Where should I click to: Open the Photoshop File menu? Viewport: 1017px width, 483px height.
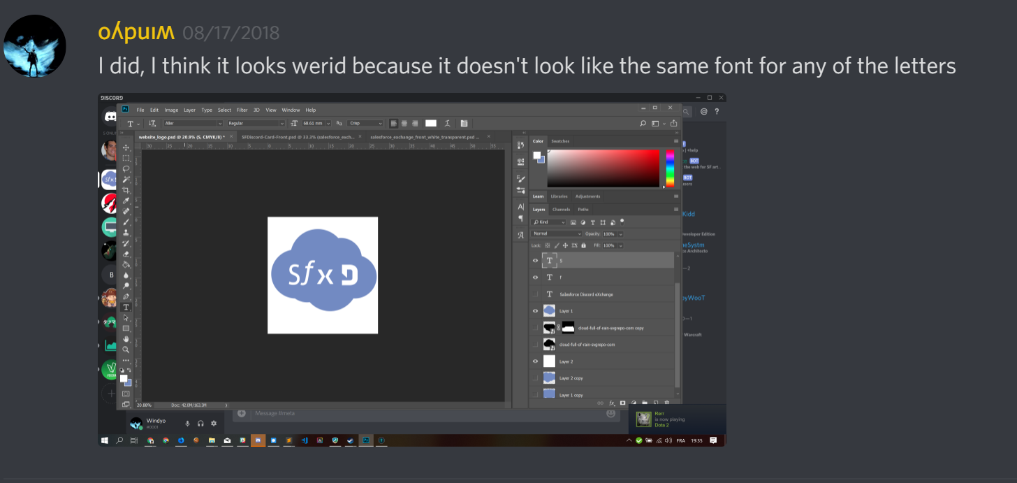coord(140,110)
